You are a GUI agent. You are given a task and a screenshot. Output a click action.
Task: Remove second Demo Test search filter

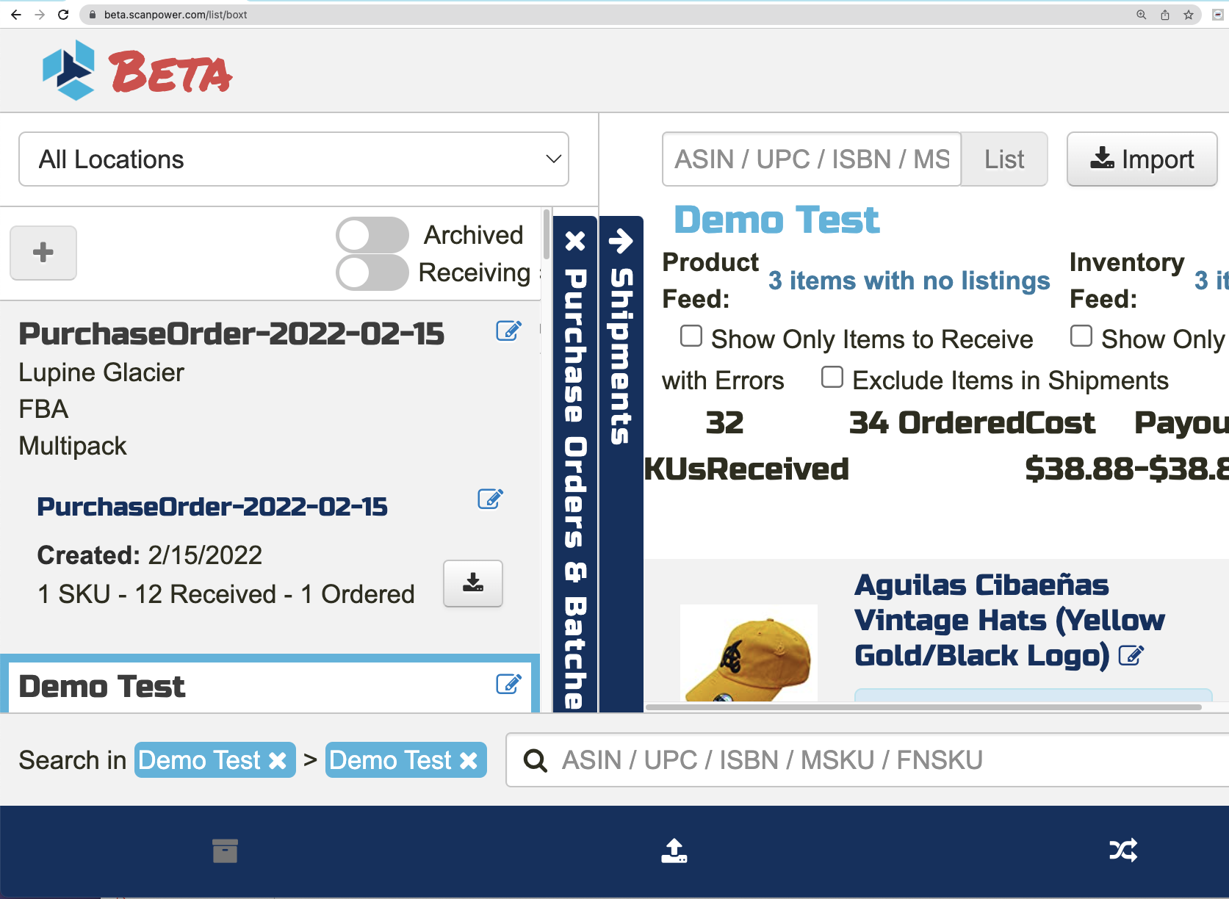click(x=469, y=760)
